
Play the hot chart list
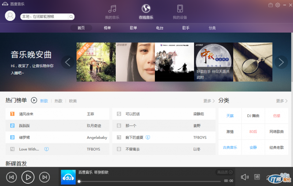coord(34,100)
